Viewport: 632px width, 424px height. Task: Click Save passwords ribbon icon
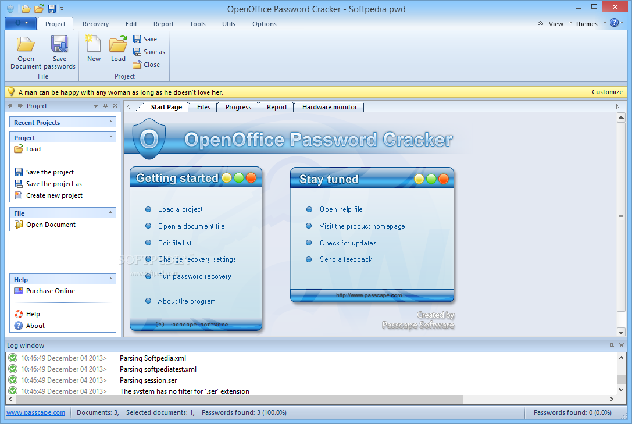coord(59,52)
